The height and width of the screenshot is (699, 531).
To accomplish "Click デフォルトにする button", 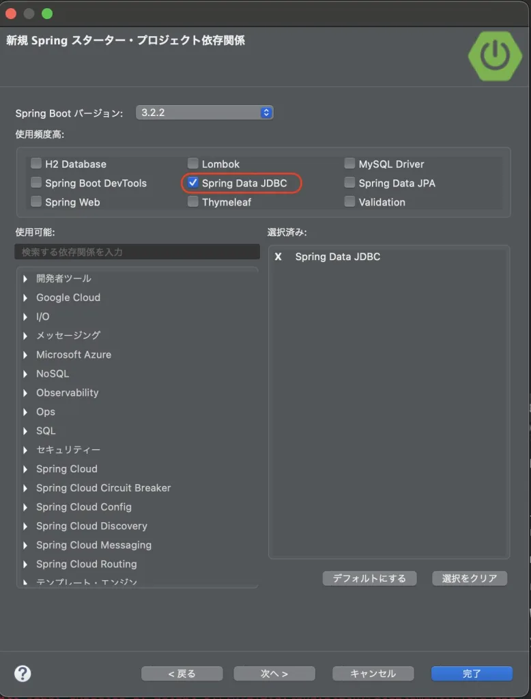I will (370, 578).
